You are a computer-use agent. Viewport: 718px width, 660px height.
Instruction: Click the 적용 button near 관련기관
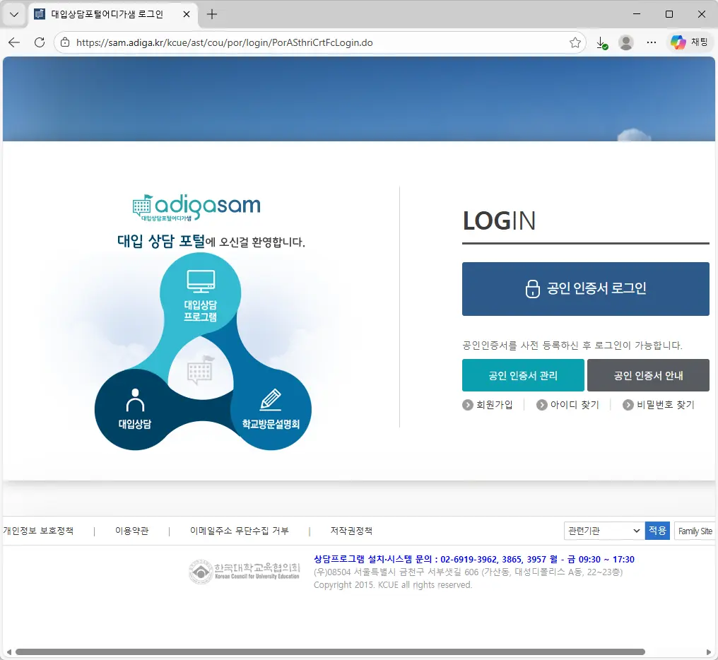click(657, 530)
